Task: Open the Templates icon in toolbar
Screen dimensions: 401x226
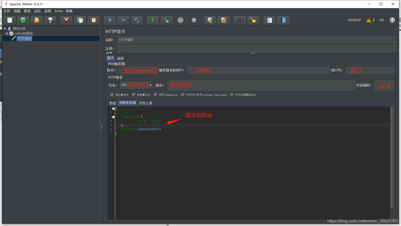Action: tap(23, 20)
